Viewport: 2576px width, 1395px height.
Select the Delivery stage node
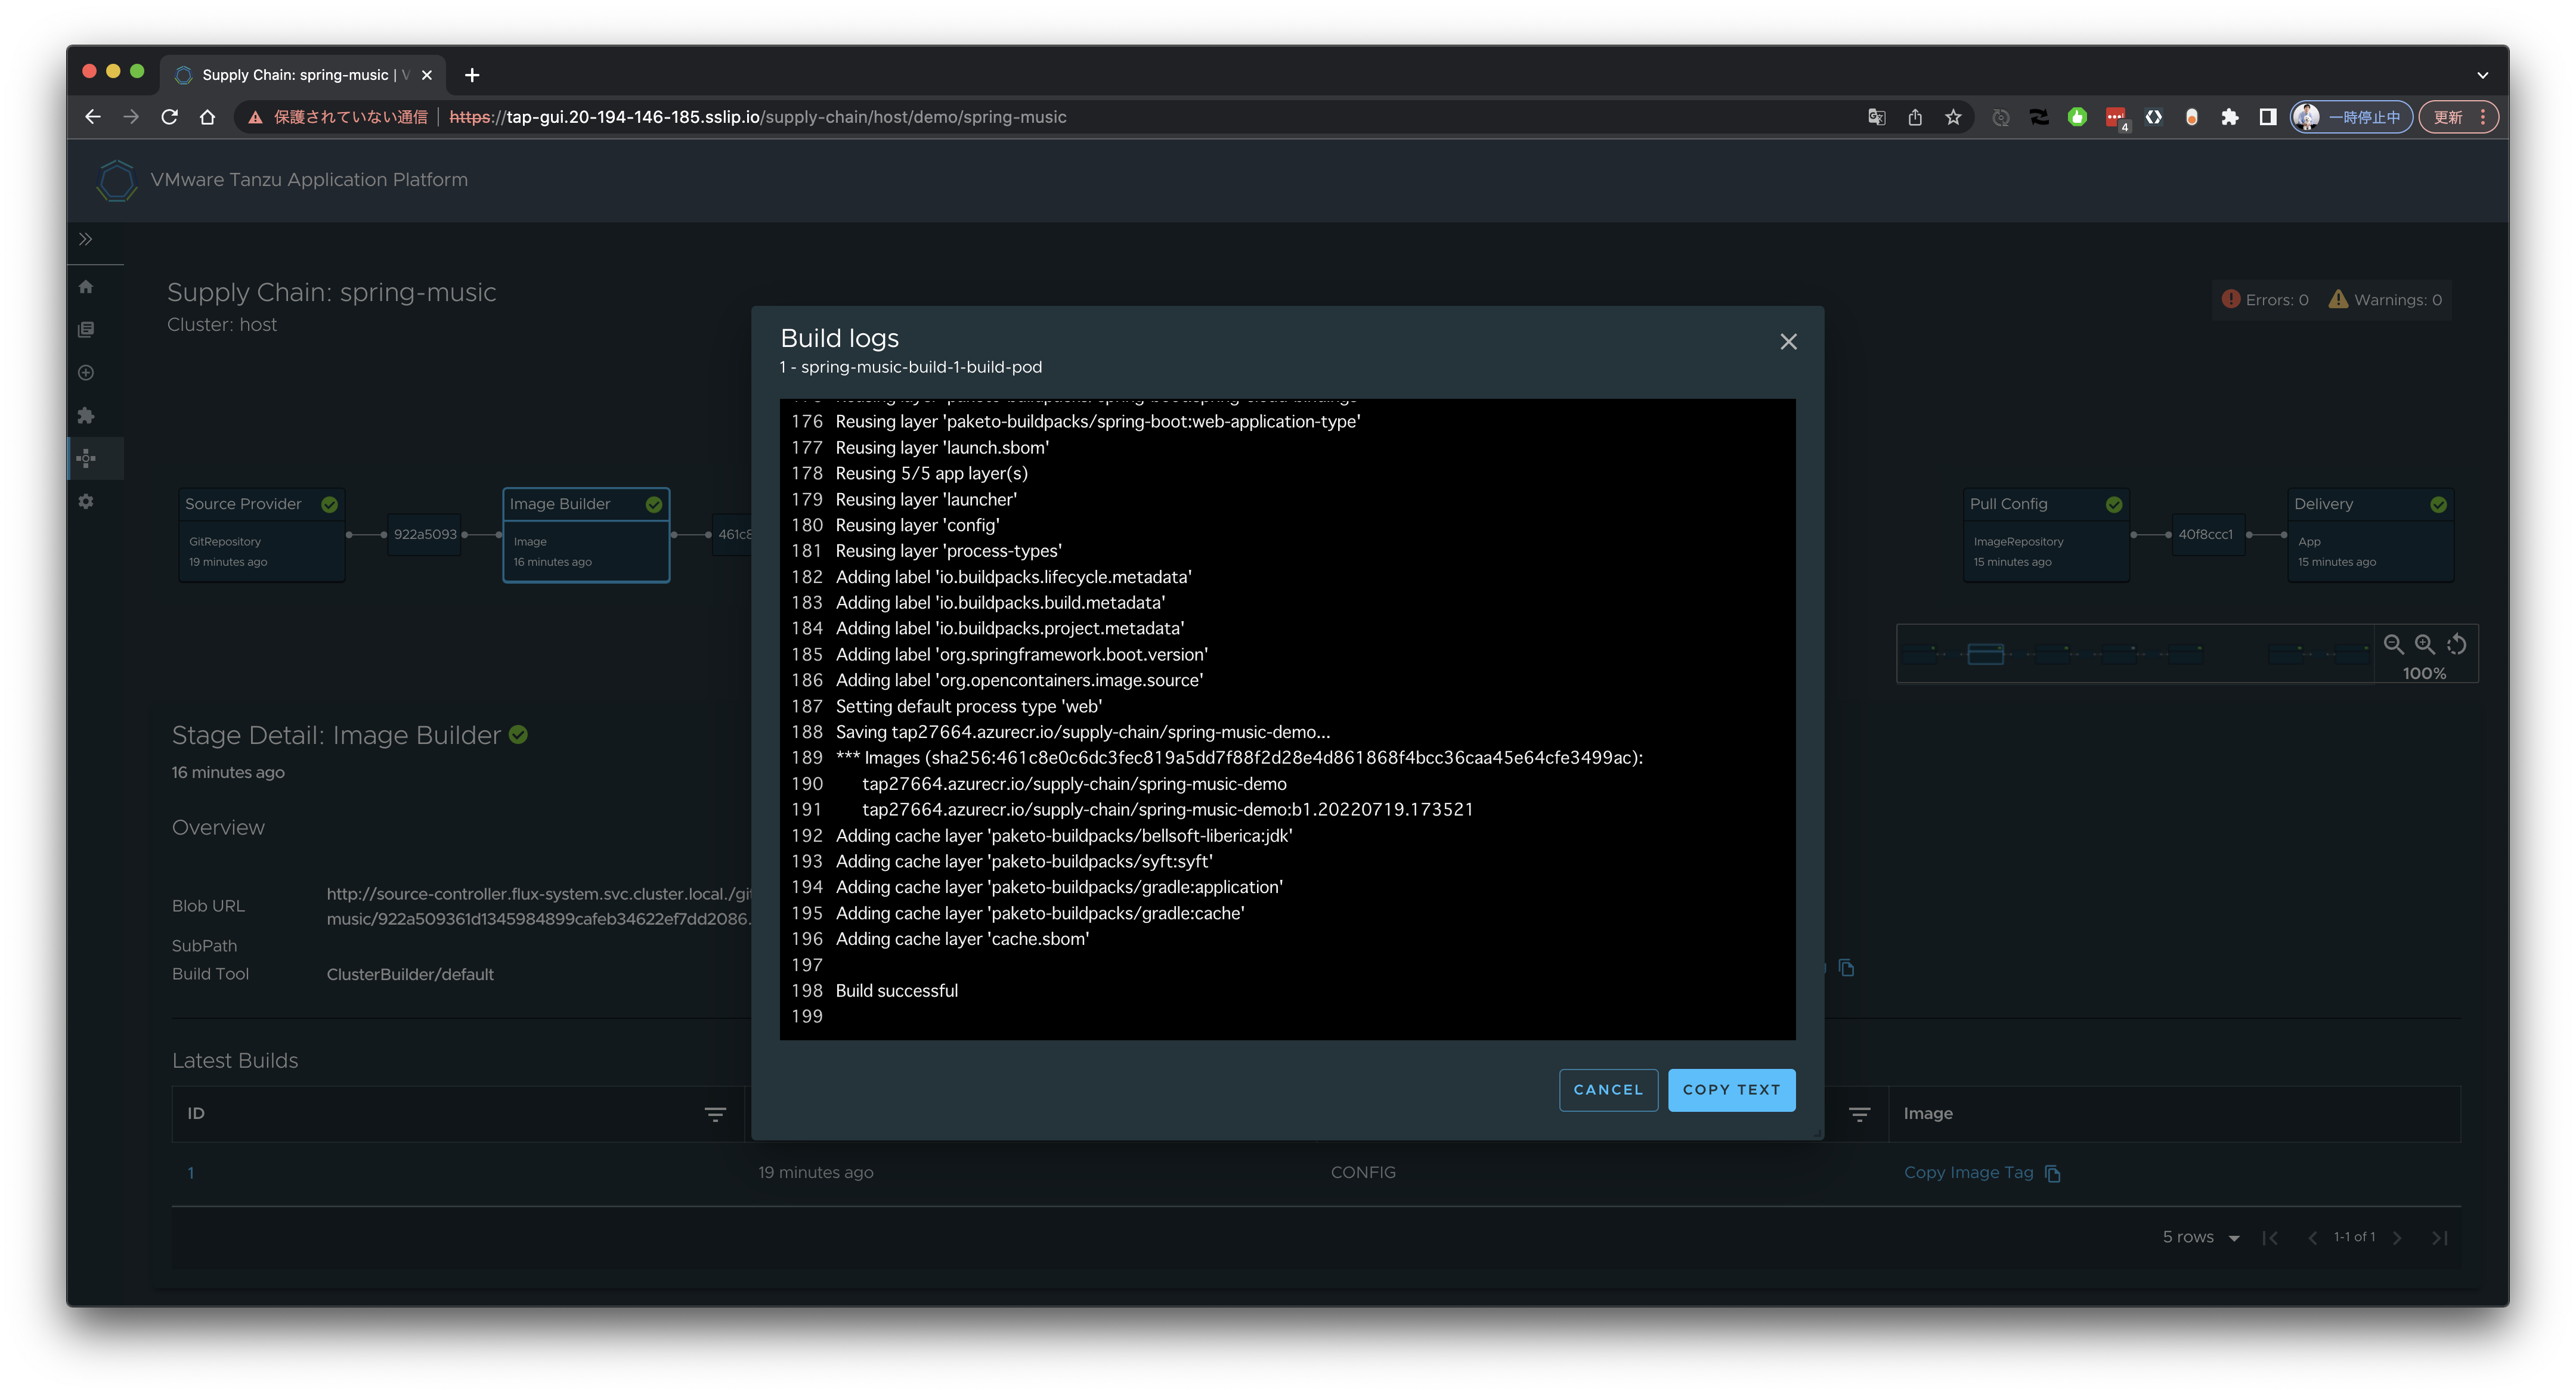pyautogui.click(x=2370, y=534)
